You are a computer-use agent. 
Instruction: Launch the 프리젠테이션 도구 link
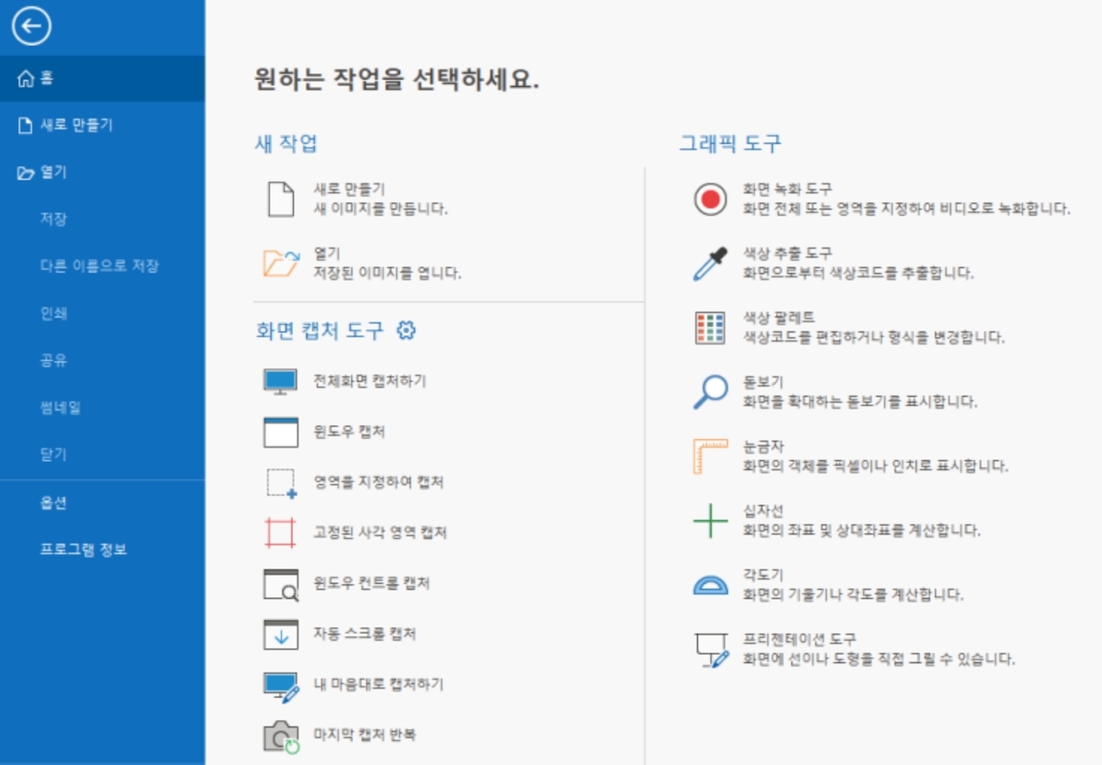(x=799, y=639)
